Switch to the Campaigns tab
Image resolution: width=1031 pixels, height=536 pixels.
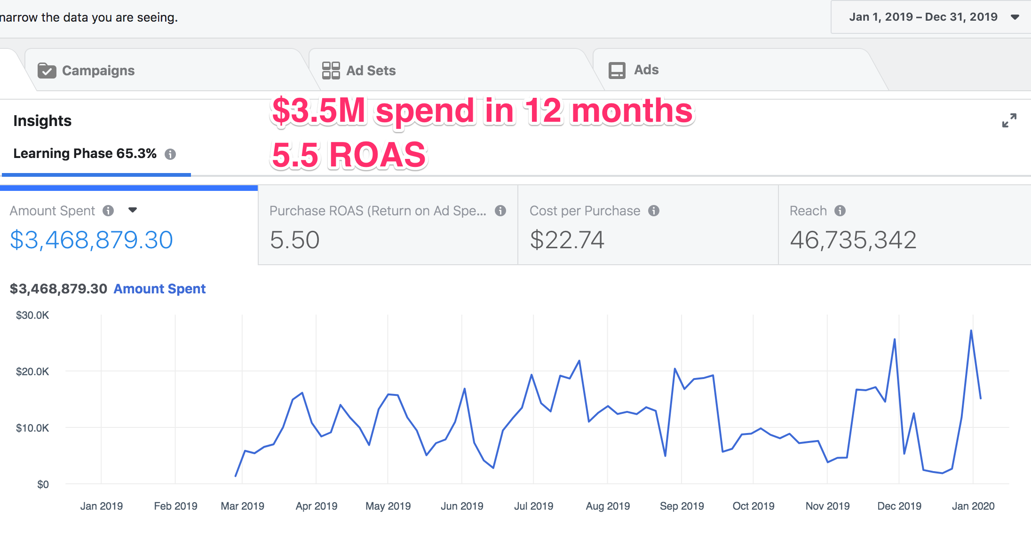coord(98,71)
